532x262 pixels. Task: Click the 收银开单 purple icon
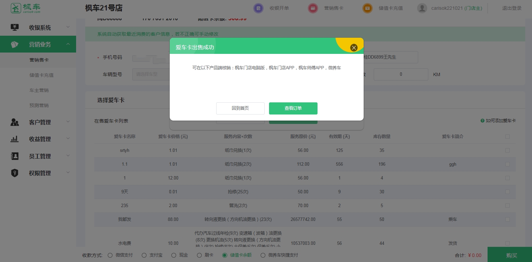click(258, 8)
